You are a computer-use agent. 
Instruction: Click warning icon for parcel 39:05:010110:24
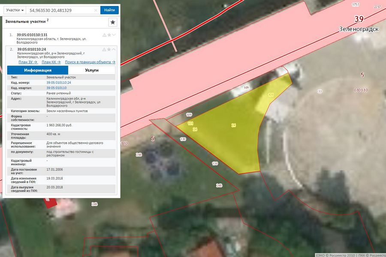[x=104, y=49]
